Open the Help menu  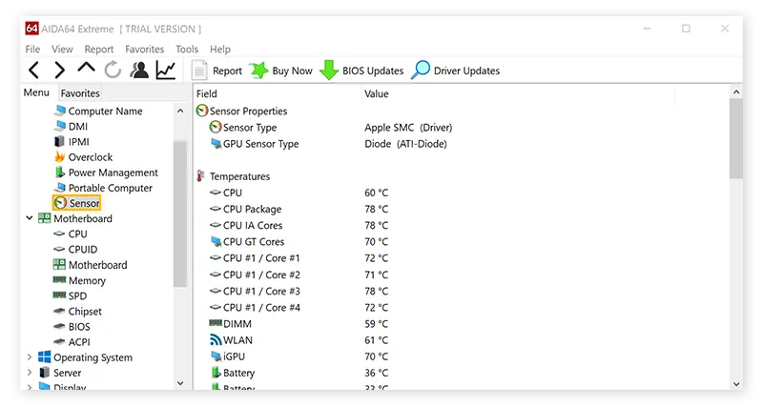[220, 50]
